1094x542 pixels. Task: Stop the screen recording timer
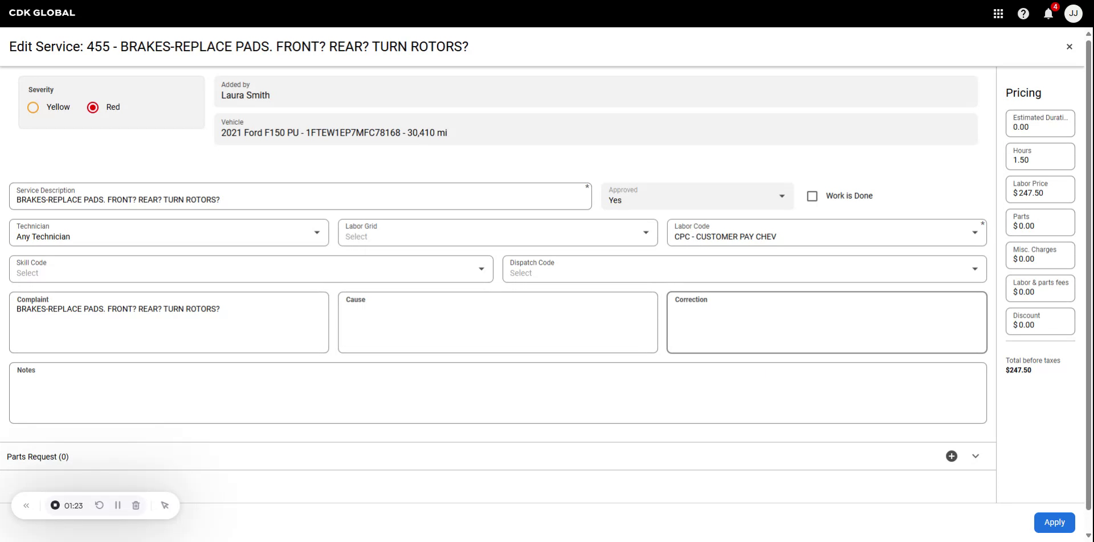(55, 505)
